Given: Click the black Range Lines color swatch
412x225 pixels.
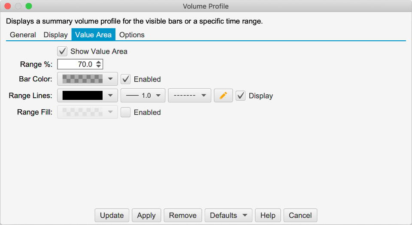Looking at the screenshot, I should point(82,96).
